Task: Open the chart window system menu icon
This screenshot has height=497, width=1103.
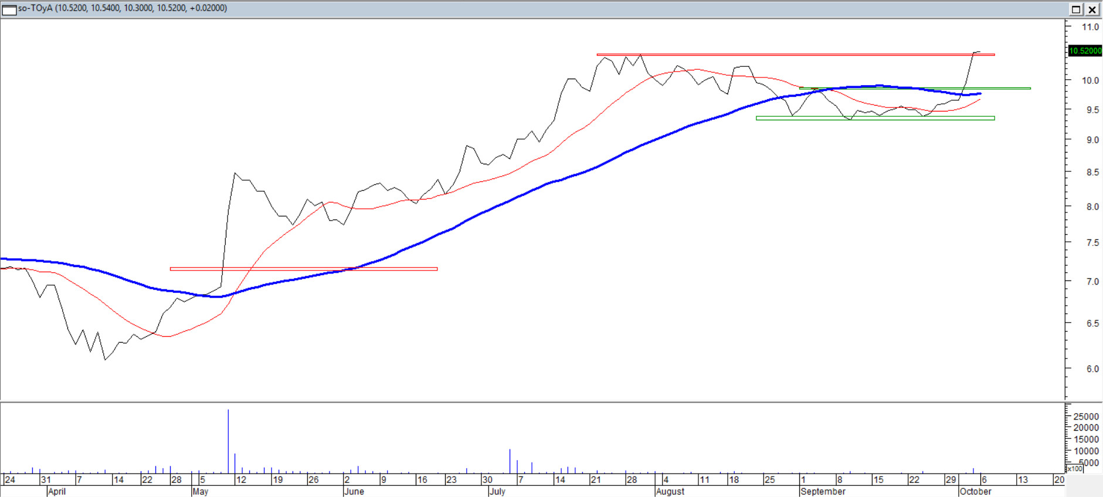Action: coord(9,9)
